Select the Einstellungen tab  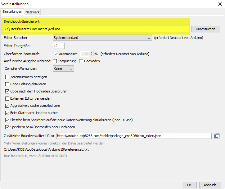tap(12, 12)
